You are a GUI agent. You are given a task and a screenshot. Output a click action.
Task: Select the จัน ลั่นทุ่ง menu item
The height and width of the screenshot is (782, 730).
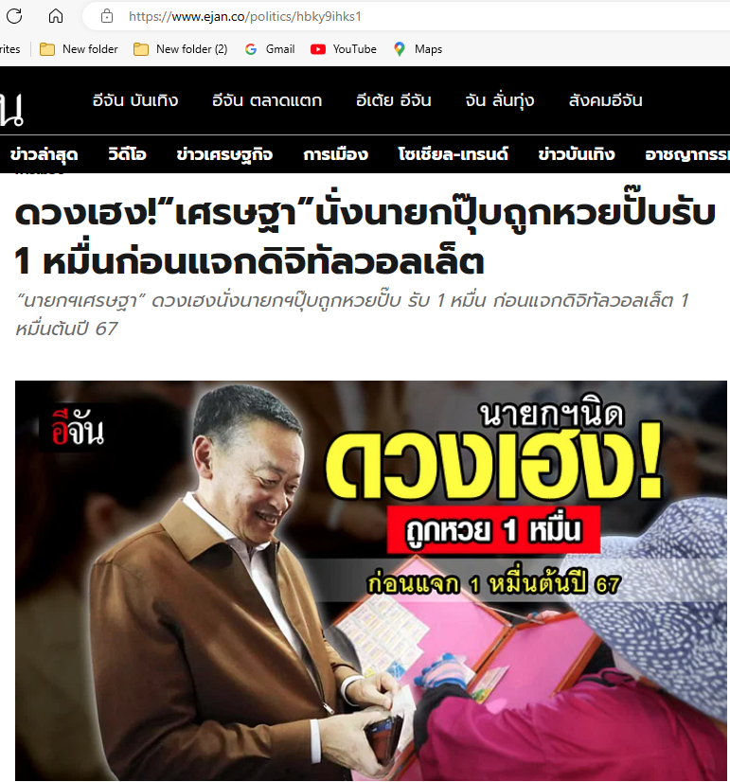point(500,100)
